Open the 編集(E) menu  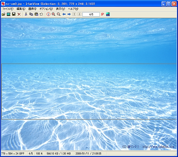click(x=21, y=9)
